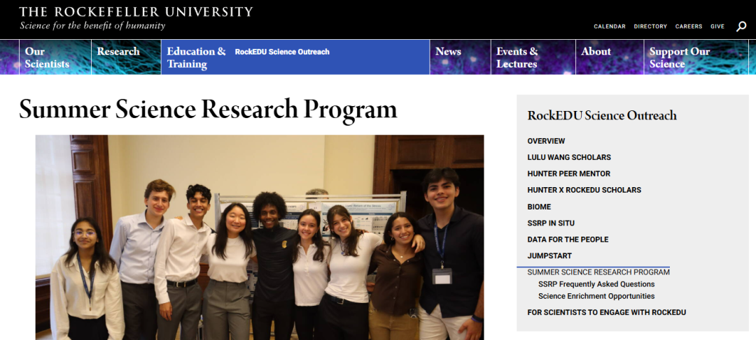Select the Education & Training menu
The height and width of the screenshot is (340, 756).
[x=196, y=58]
